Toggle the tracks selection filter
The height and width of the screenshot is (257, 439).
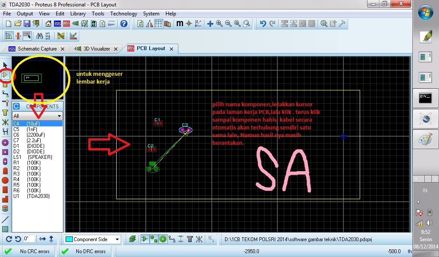point(172,239)
